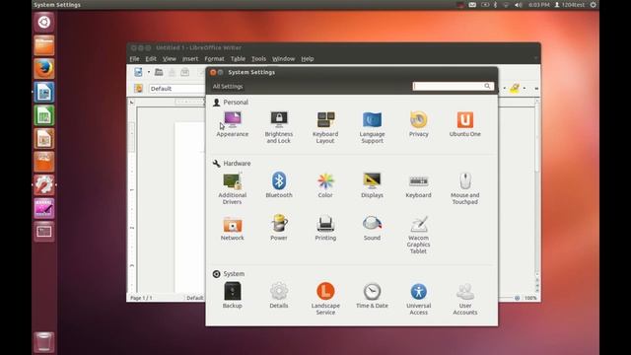Click the All Settings button
Image resolution: width=631 pixels, height=355 pixels.
click(228, 87)
